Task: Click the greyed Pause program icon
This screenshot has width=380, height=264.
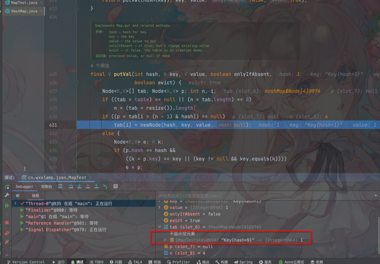Action: point(7,214)
